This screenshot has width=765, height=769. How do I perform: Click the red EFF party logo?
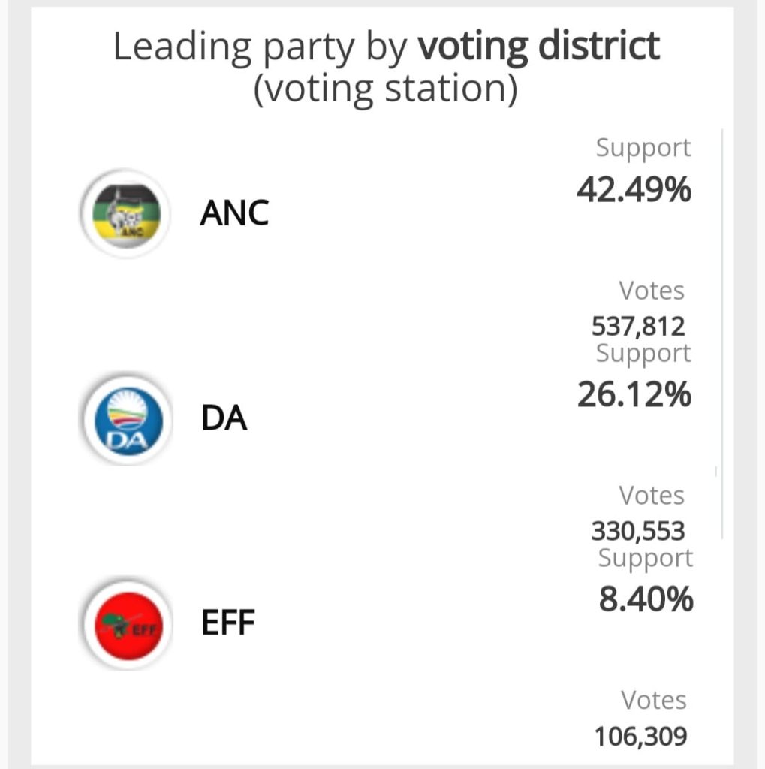pyautogui.click(x=125, y=623)
